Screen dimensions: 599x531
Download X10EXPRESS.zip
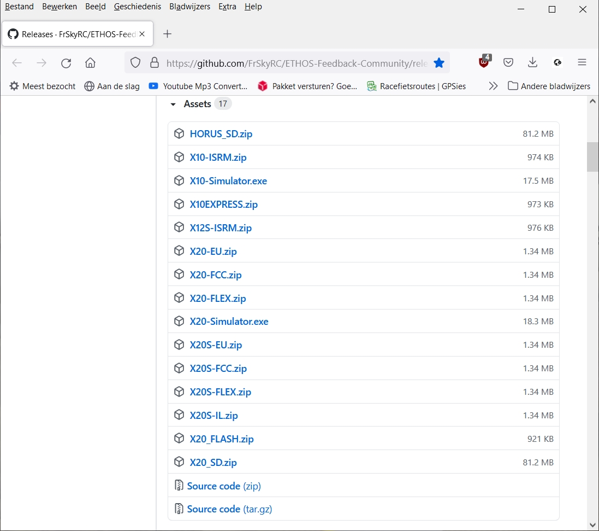pyautogui.click(x=223, y=205)
